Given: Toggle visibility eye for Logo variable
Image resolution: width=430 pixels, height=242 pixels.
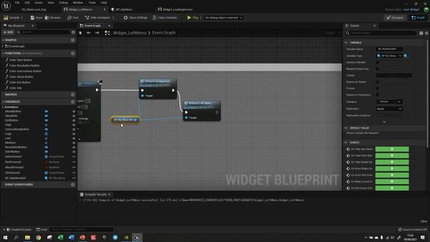Looking at the screenshot, I should (x=73, y=134).
